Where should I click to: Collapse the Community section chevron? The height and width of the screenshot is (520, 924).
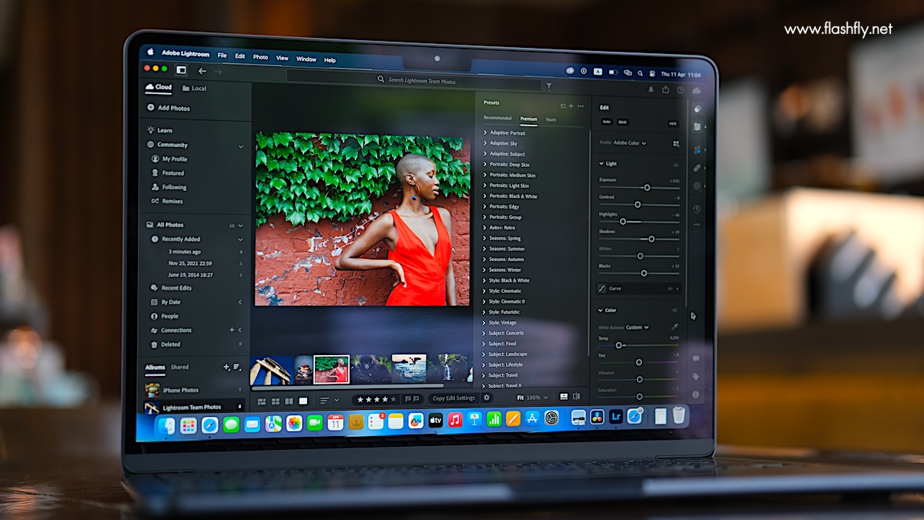241,146
